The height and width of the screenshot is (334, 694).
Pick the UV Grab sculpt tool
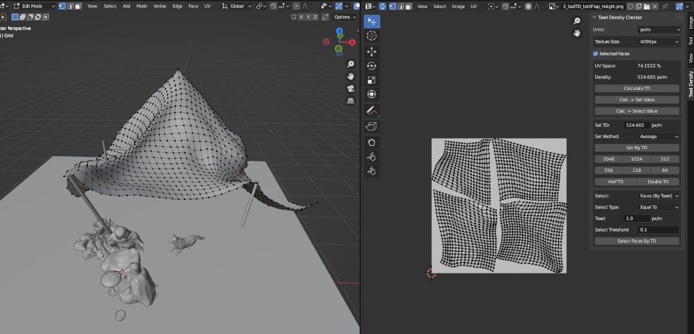372,141
